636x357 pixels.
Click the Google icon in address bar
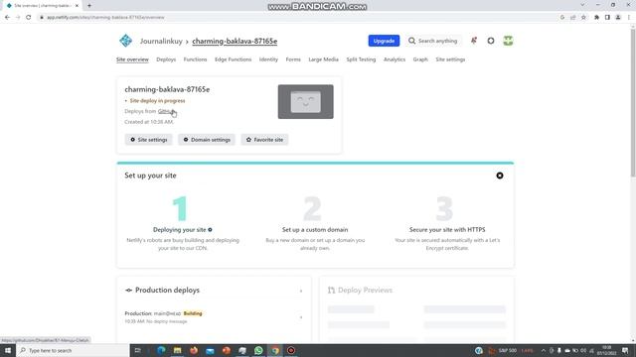(562, 18)
